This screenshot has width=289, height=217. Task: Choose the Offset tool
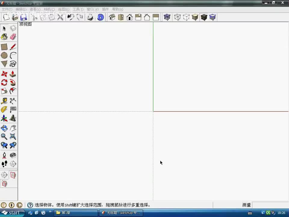13,91
